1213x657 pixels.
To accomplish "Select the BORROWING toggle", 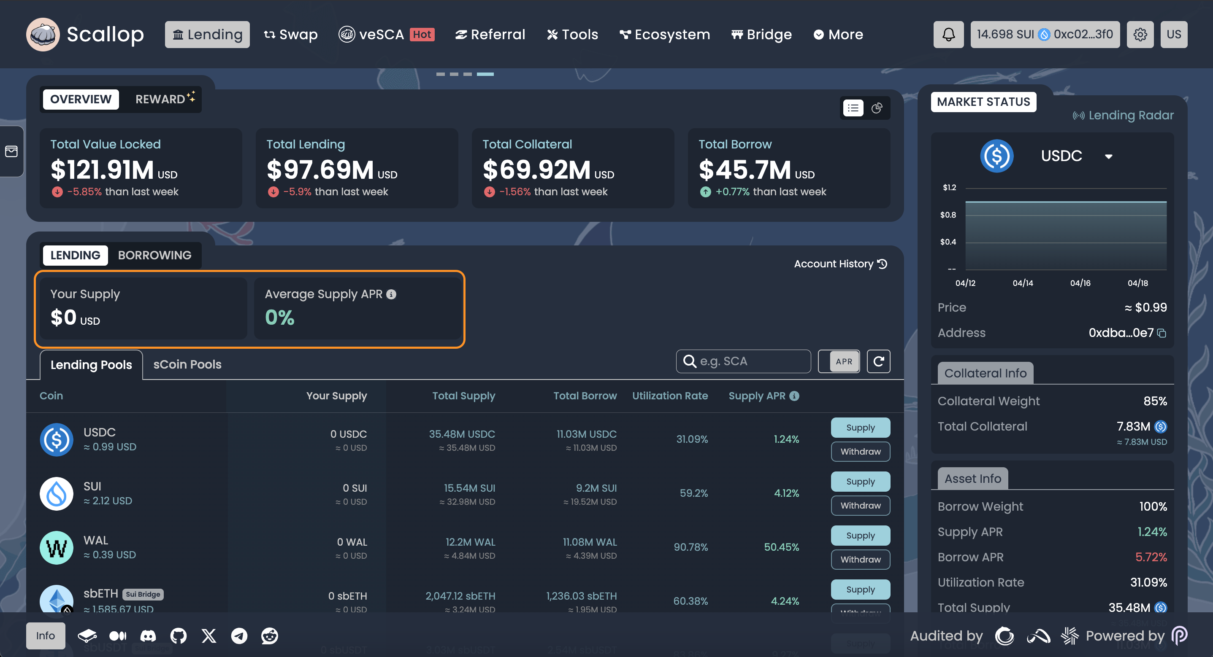I will click(154, 255).
